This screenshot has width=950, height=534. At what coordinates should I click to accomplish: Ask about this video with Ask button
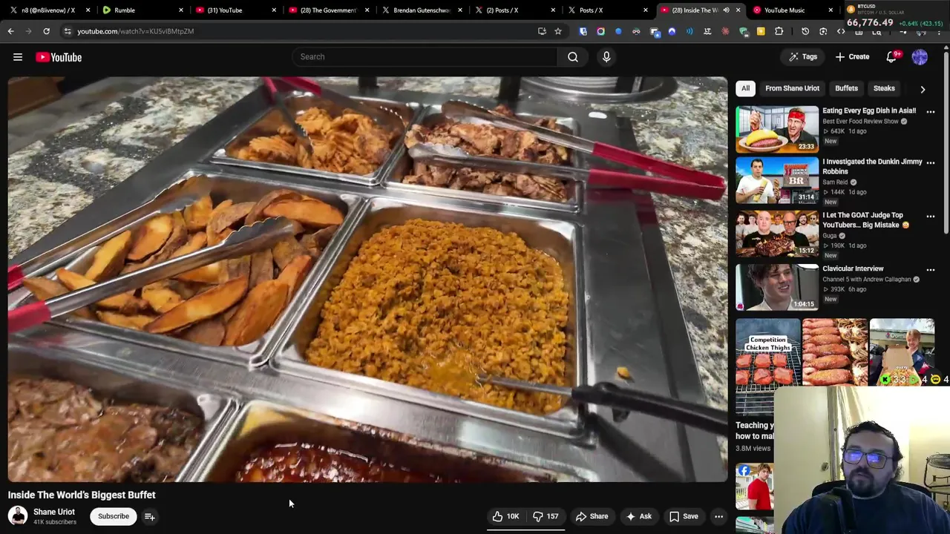pos(638,516)
